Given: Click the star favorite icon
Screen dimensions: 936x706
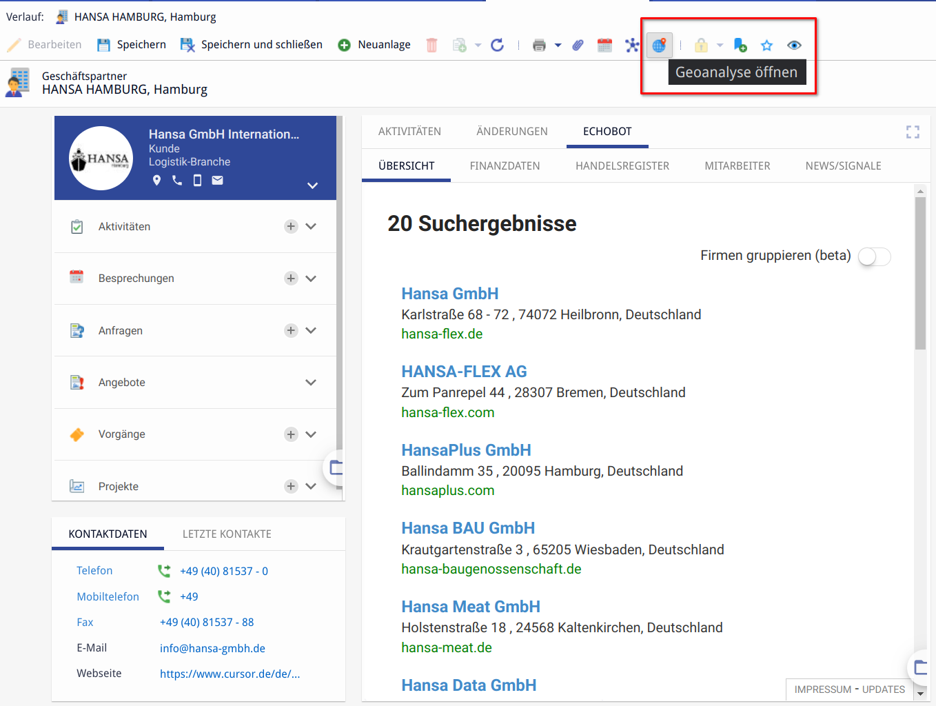Looking at the screenshot, I should tap(766, 46).
